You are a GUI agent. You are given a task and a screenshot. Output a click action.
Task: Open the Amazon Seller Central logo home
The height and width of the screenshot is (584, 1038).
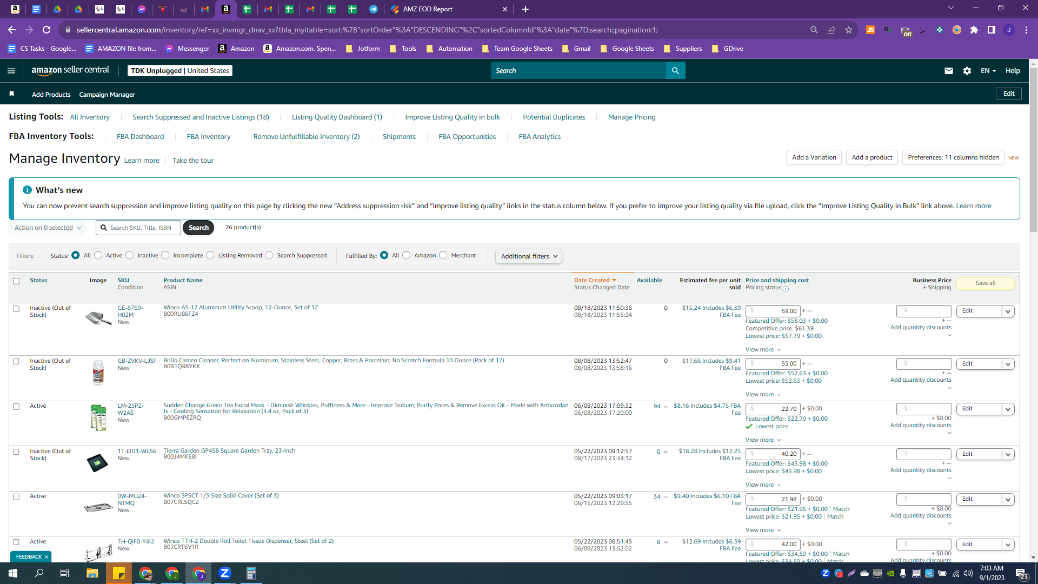tap(70, 70)
